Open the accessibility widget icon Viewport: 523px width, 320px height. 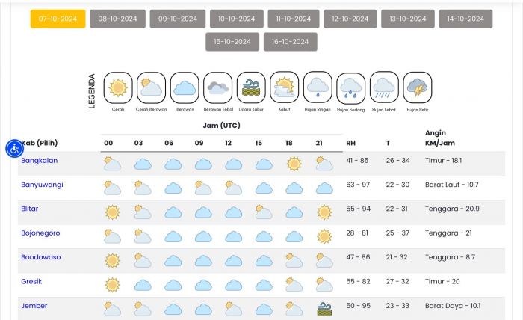coord(14,149)
